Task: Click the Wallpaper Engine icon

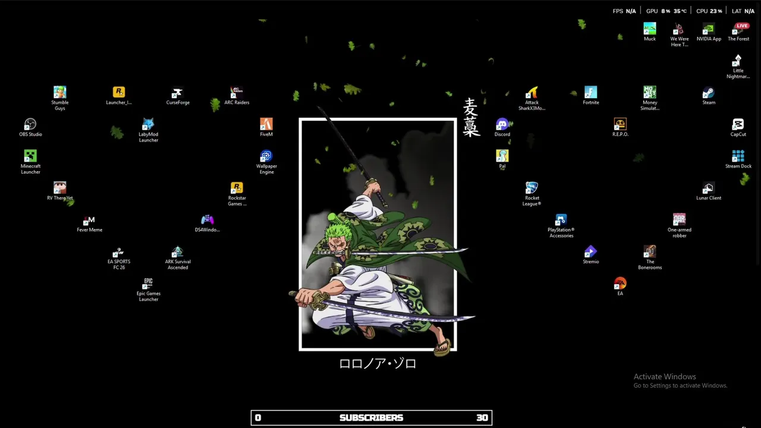Action: click(266, 162)
